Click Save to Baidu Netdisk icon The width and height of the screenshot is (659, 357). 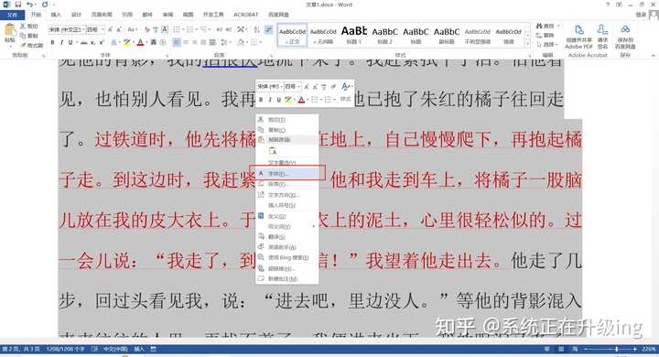tap(625, 37)
